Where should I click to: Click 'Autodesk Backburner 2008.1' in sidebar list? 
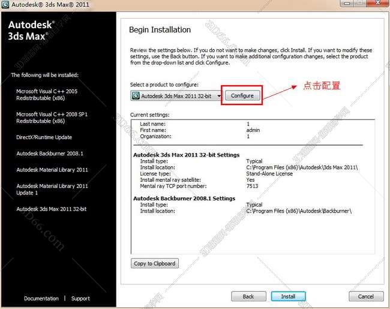tap(50, 154)
